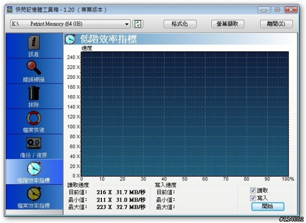306x223 pixels.
Task: Open the 訊息 info panel icon
Action: coord(34,42)
